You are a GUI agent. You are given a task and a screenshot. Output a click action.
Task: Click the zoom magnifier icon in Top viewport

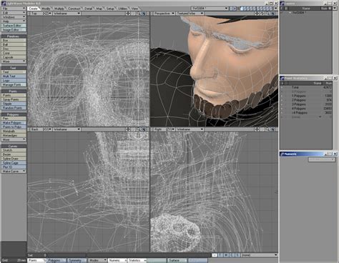coord(139,14)
